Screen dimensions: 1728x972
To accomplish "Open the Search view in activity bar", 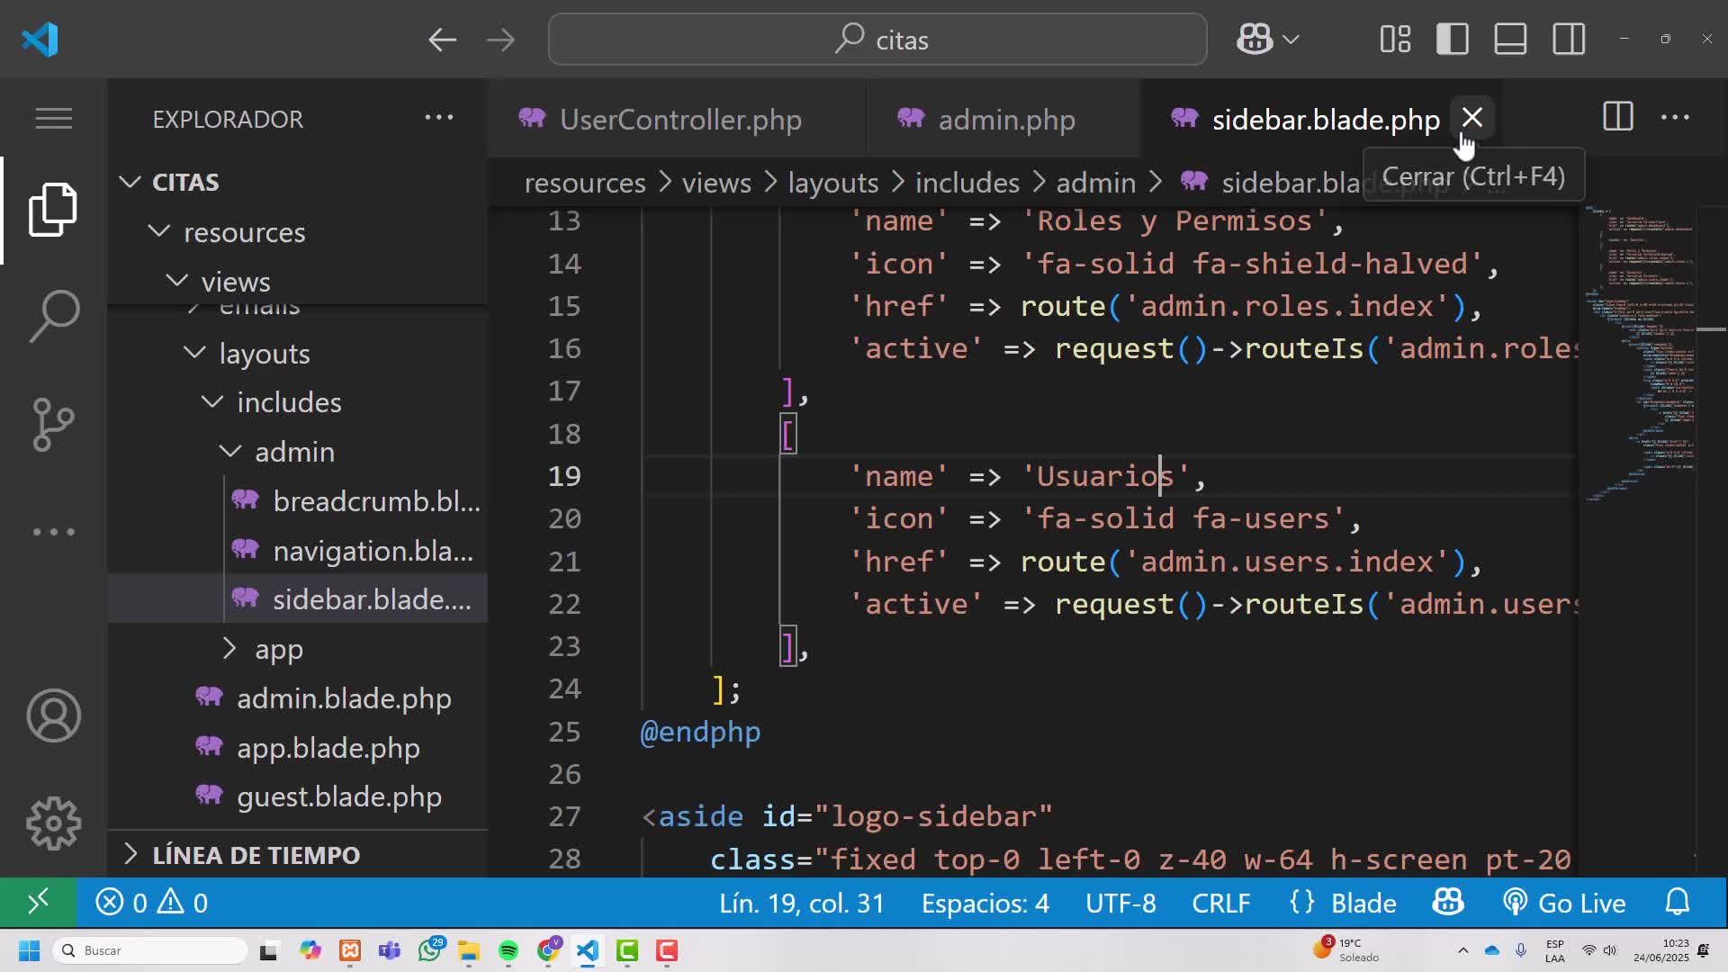I will click(53, 316).
